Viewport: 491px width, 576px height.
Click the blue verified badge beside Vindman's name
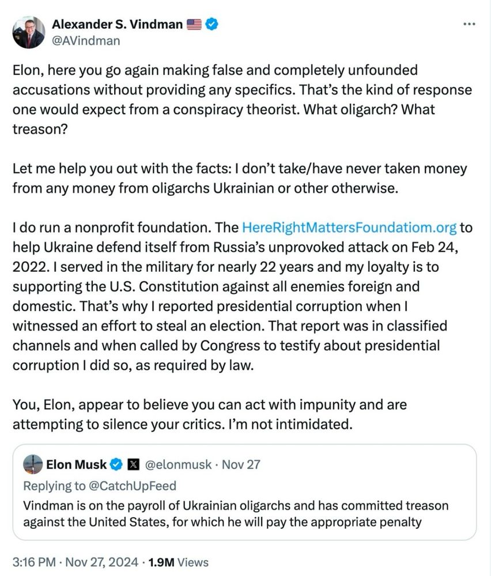click(x=211, y=24)
